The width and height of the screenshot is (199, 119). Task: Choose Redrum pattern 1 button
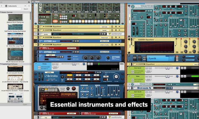pos(61,17)
